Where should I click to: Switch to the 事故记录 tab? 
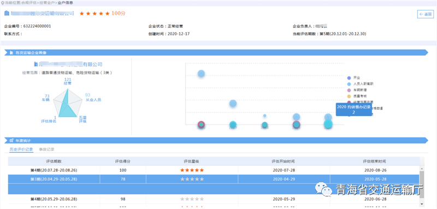(46, 150)
